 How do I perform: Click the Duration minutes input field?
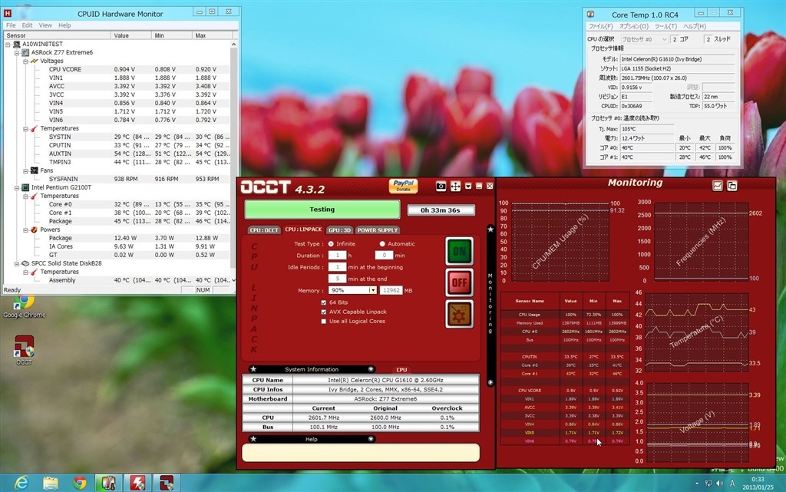pyautogui.click(x=384, y=255)
